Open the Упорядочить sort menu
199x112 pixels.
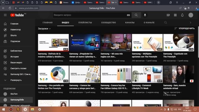point(184,28)
